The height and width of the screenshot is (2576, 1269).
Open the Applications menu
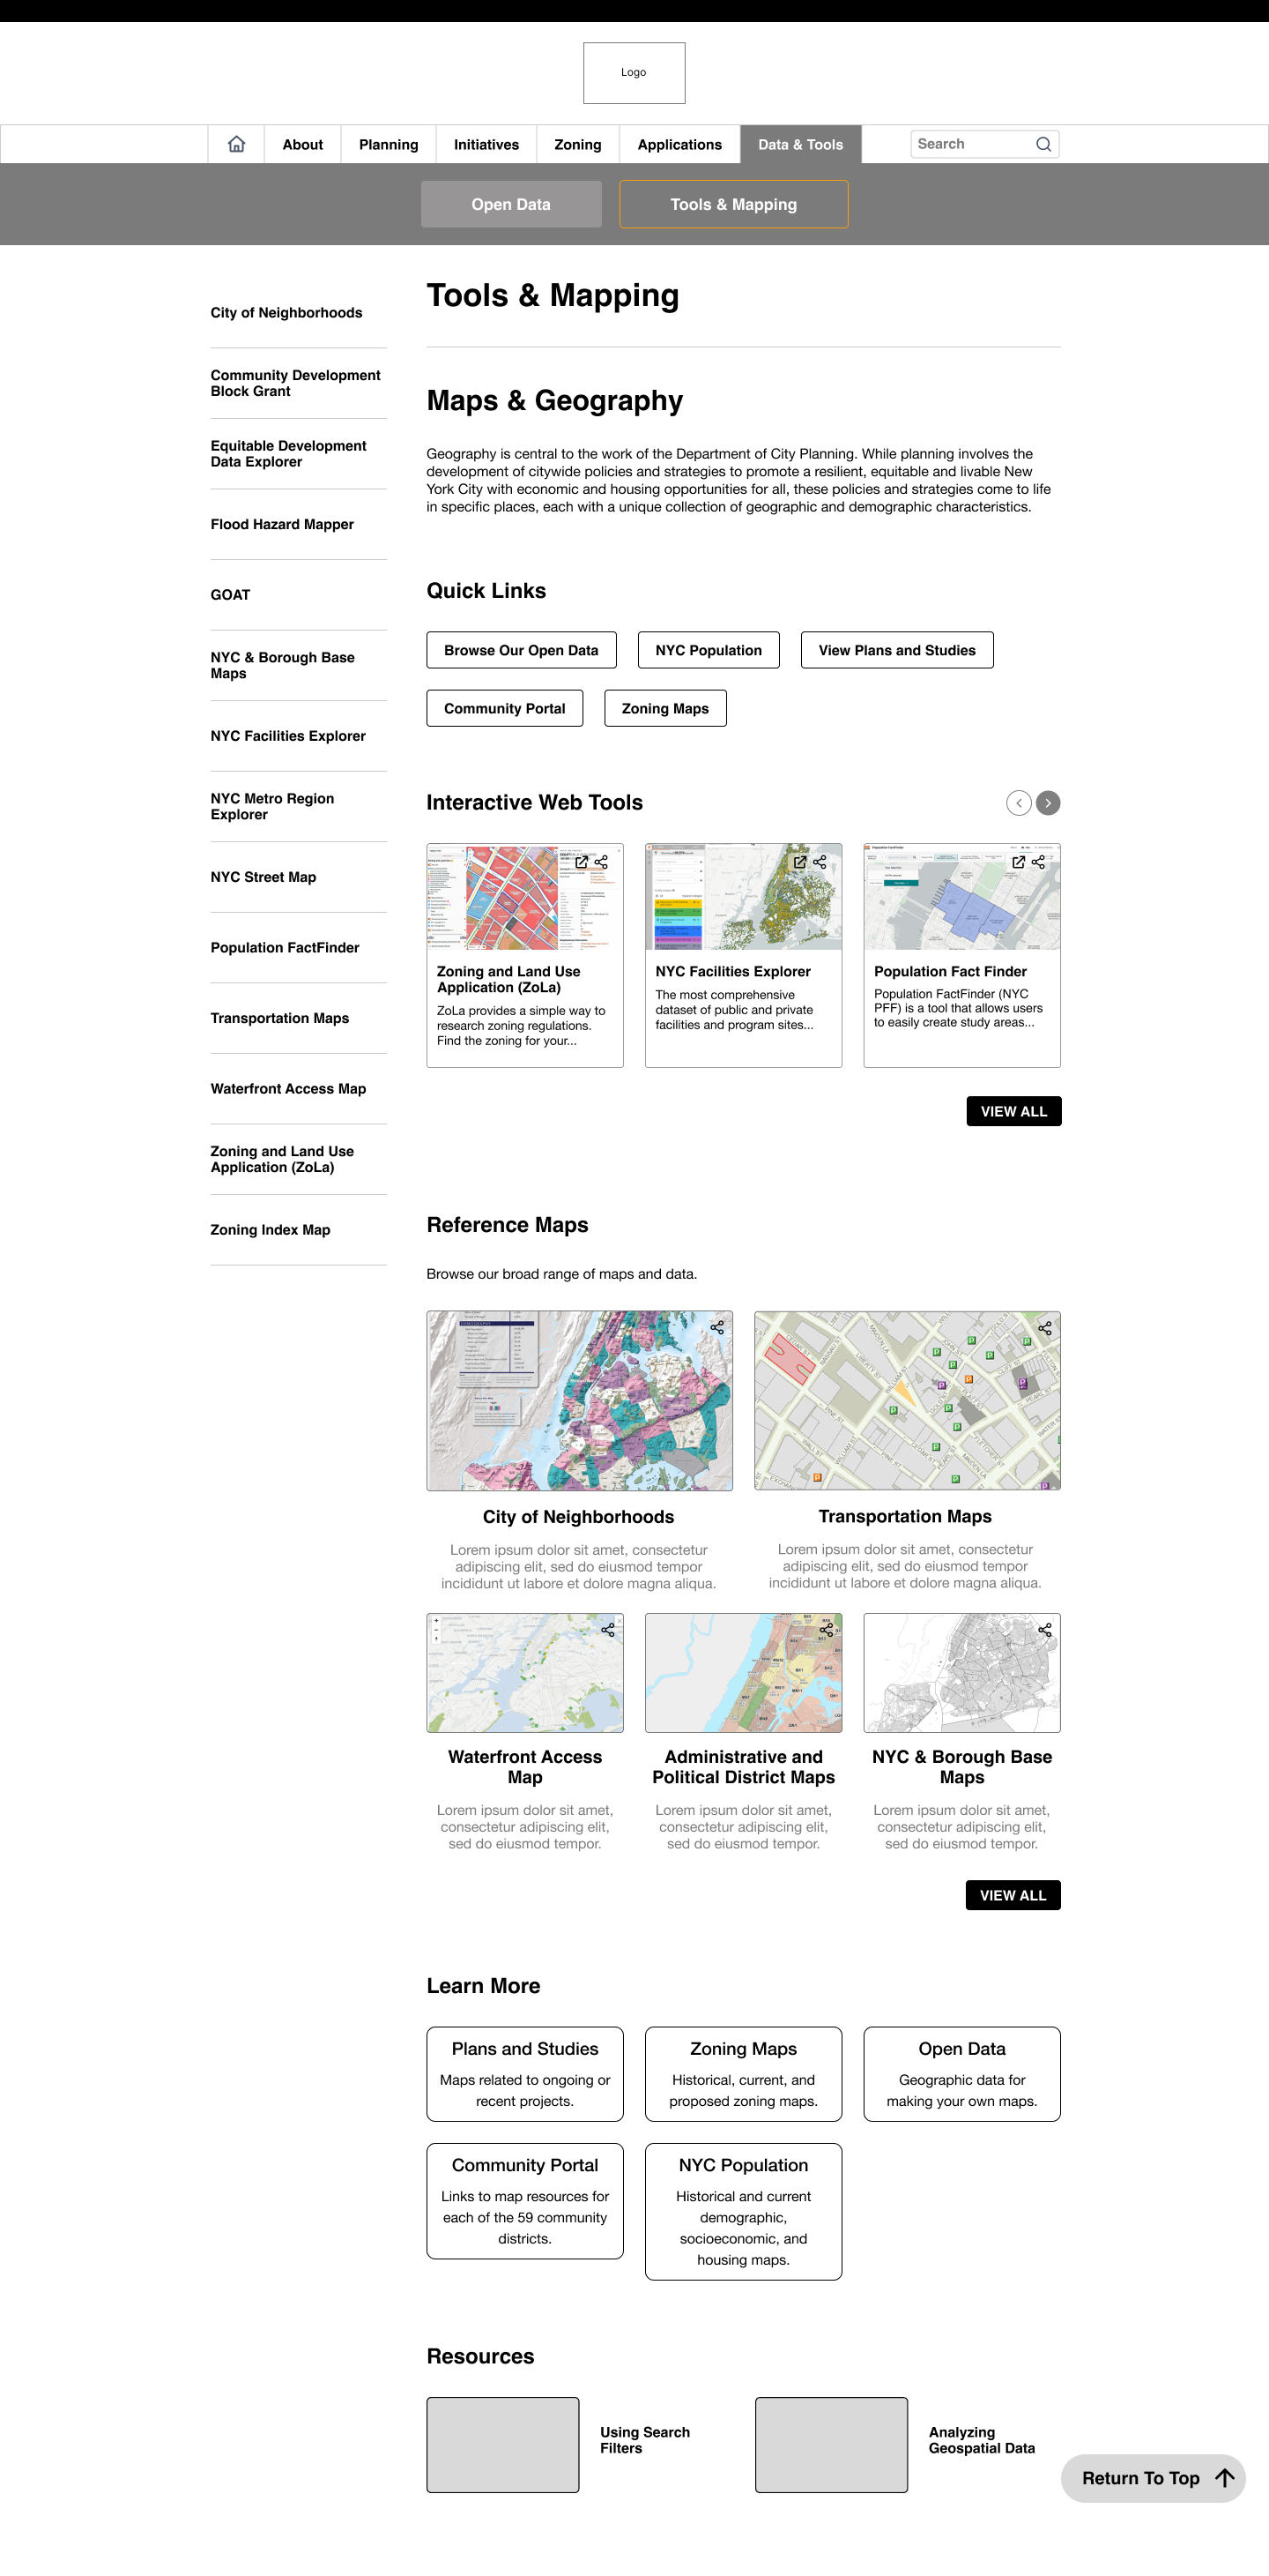[679, 144]
